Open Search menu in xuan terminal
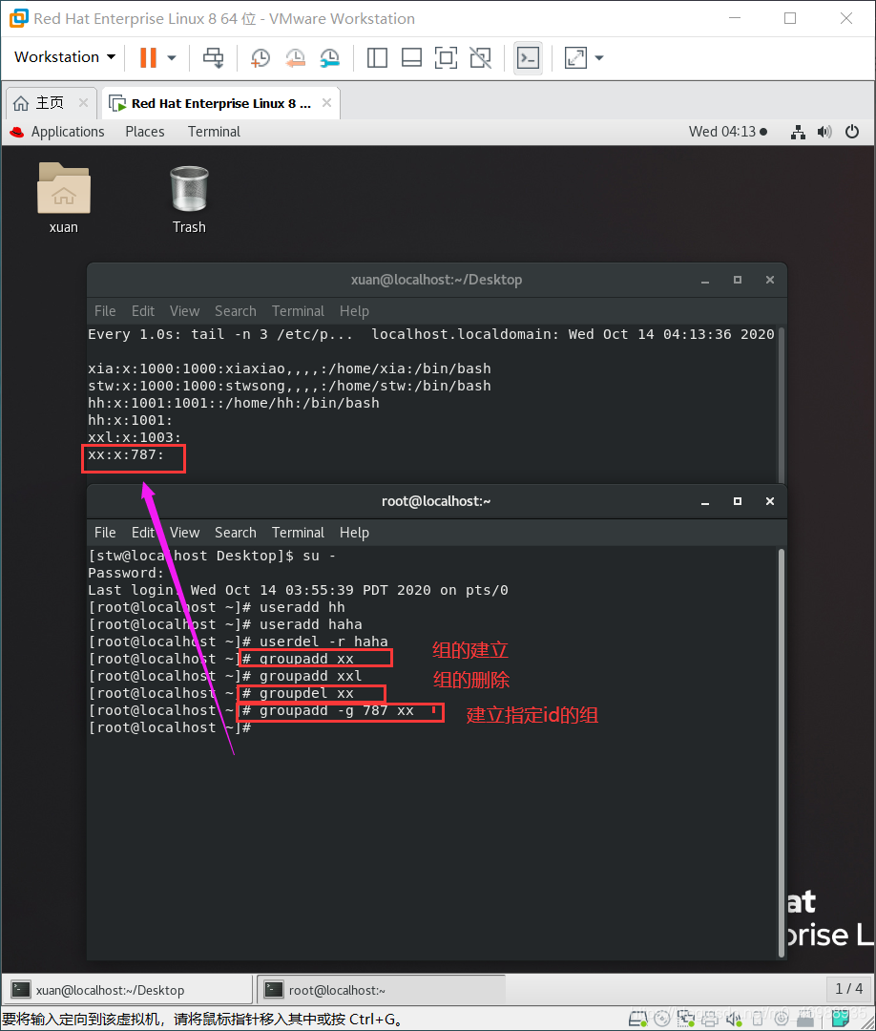Image resolution: width=876 pixels, height=1031 pixels. tap(236, 311)
